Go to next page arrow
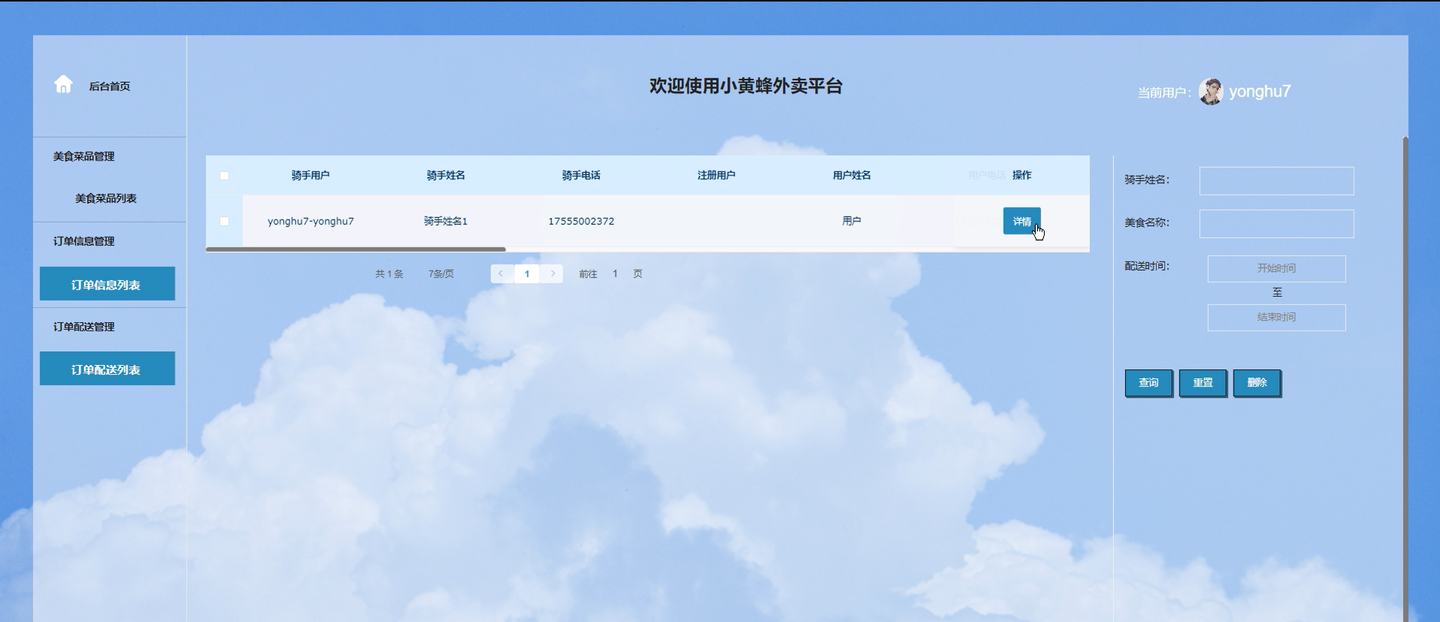The width and height of the screenshot is (1440, 622). [x=552, y=274]
